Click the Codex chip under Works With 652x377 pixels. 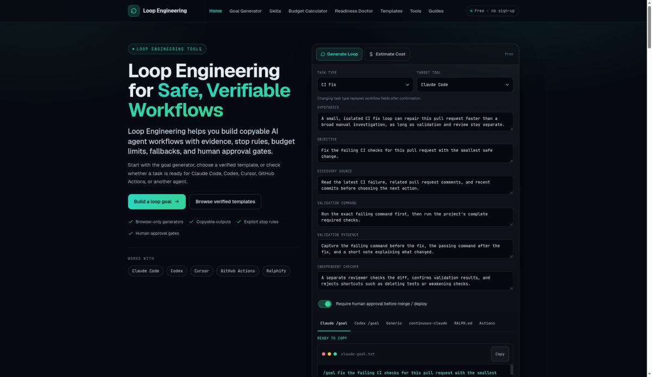coord(177,271)
